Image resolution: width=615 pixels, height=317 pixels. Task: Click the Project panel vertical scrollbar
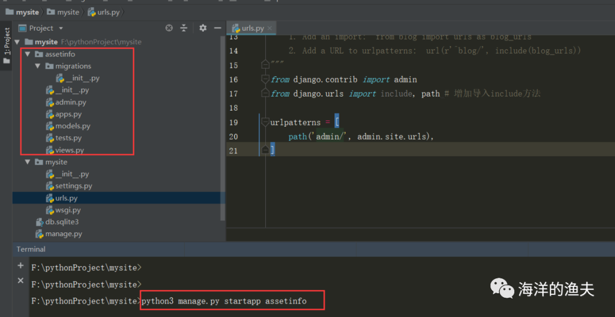223,128
